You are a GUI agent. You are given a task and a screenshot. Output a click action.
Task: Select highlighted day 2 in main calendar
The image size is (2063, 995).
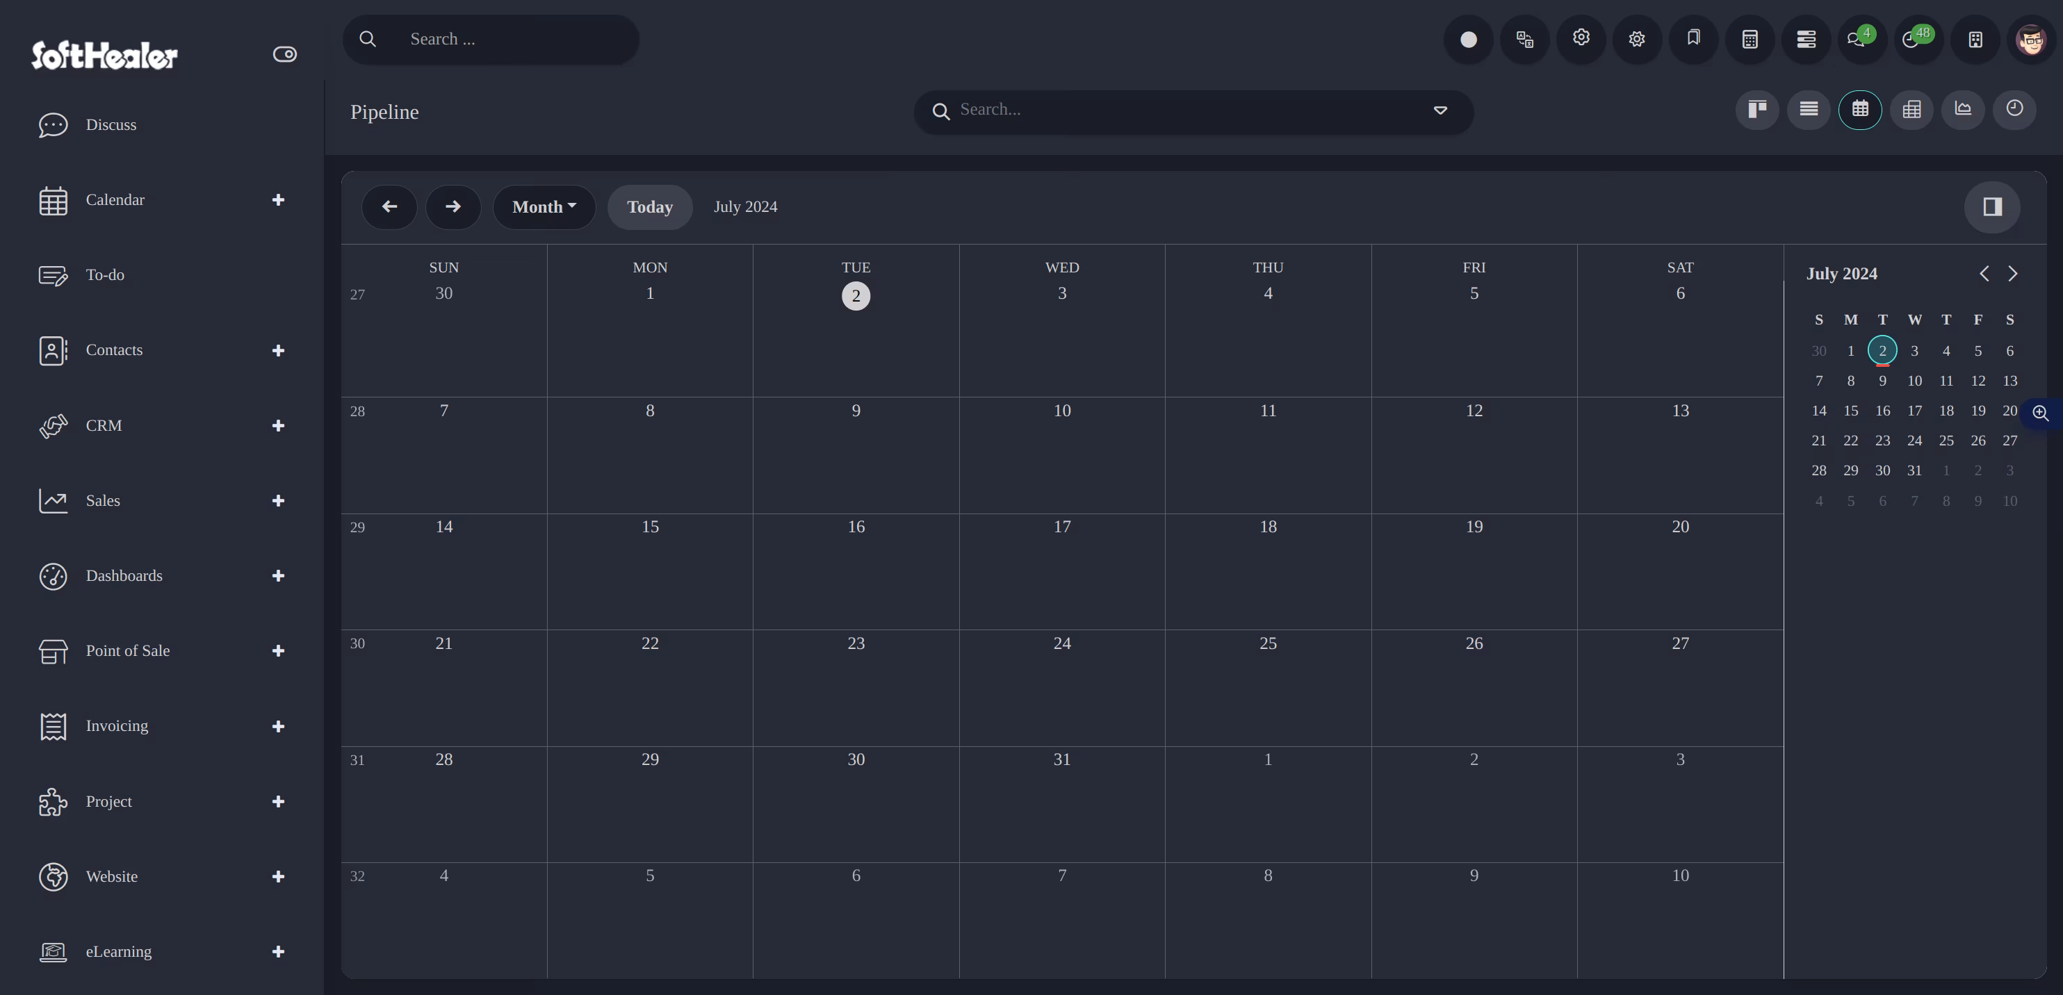(x=856, y=296)
